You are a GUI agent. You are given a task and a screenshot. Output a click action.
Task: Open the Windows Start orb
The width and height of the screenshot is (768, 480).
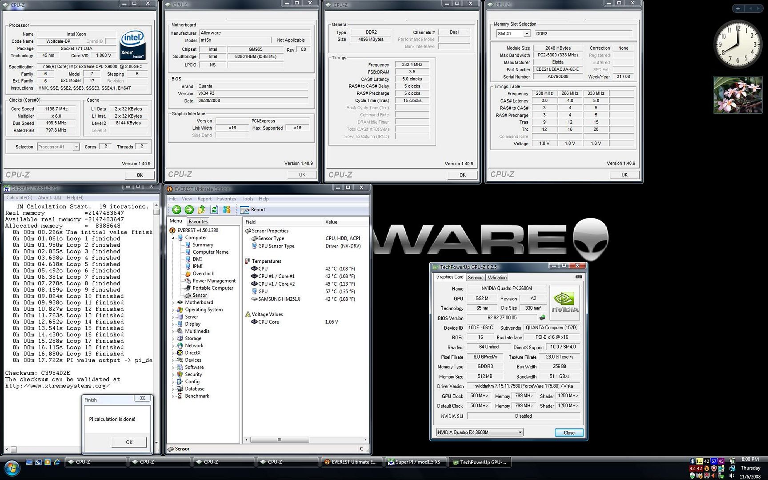[12, 468]
